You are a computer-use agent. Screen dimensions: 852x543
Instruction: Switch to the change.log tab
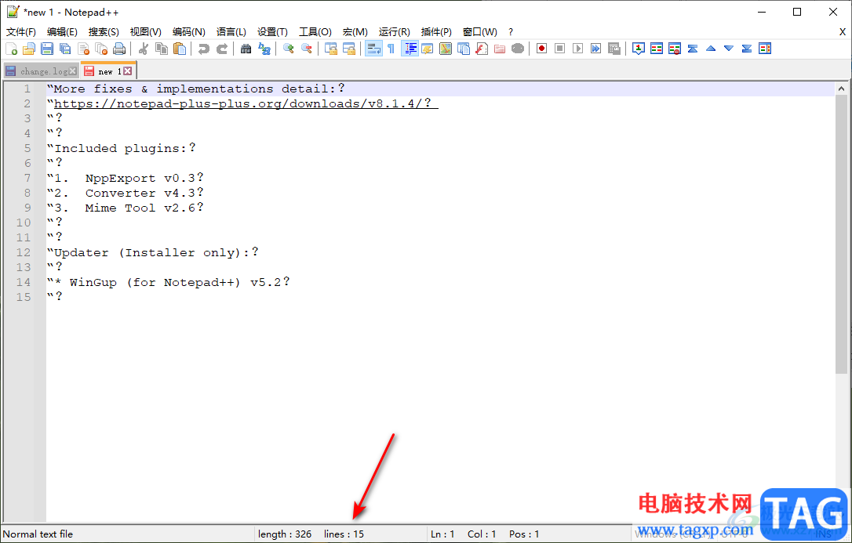pos(43,71)
